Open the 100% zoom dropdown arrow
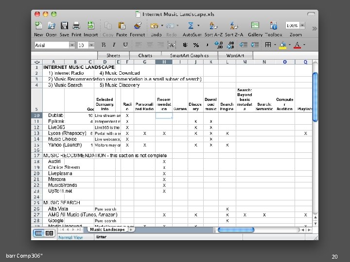Image resolution: width=350 pixels, height=262 pixels. pos(302,25)
